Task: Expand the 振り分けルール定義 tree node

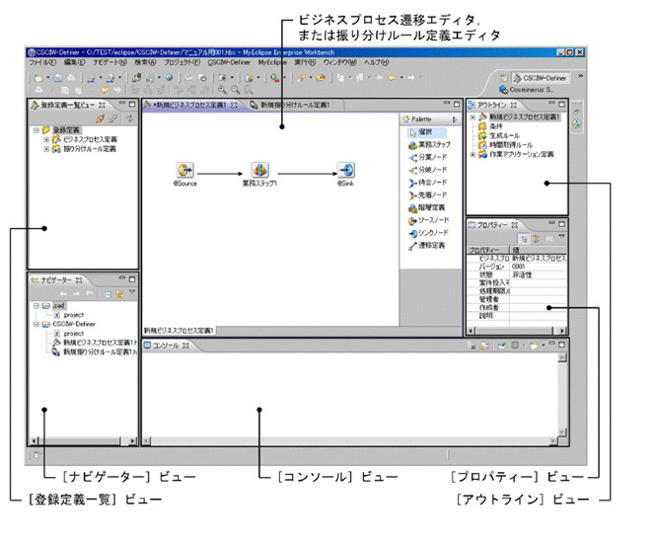Action: point(46,149)
